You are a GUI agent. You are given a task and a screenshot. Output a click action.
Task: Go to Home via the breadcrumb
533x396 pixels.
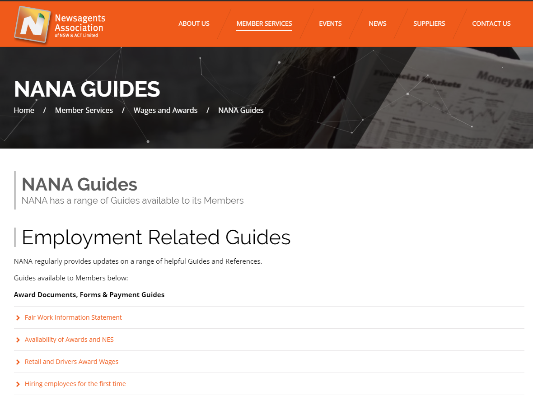coord(24,110)
